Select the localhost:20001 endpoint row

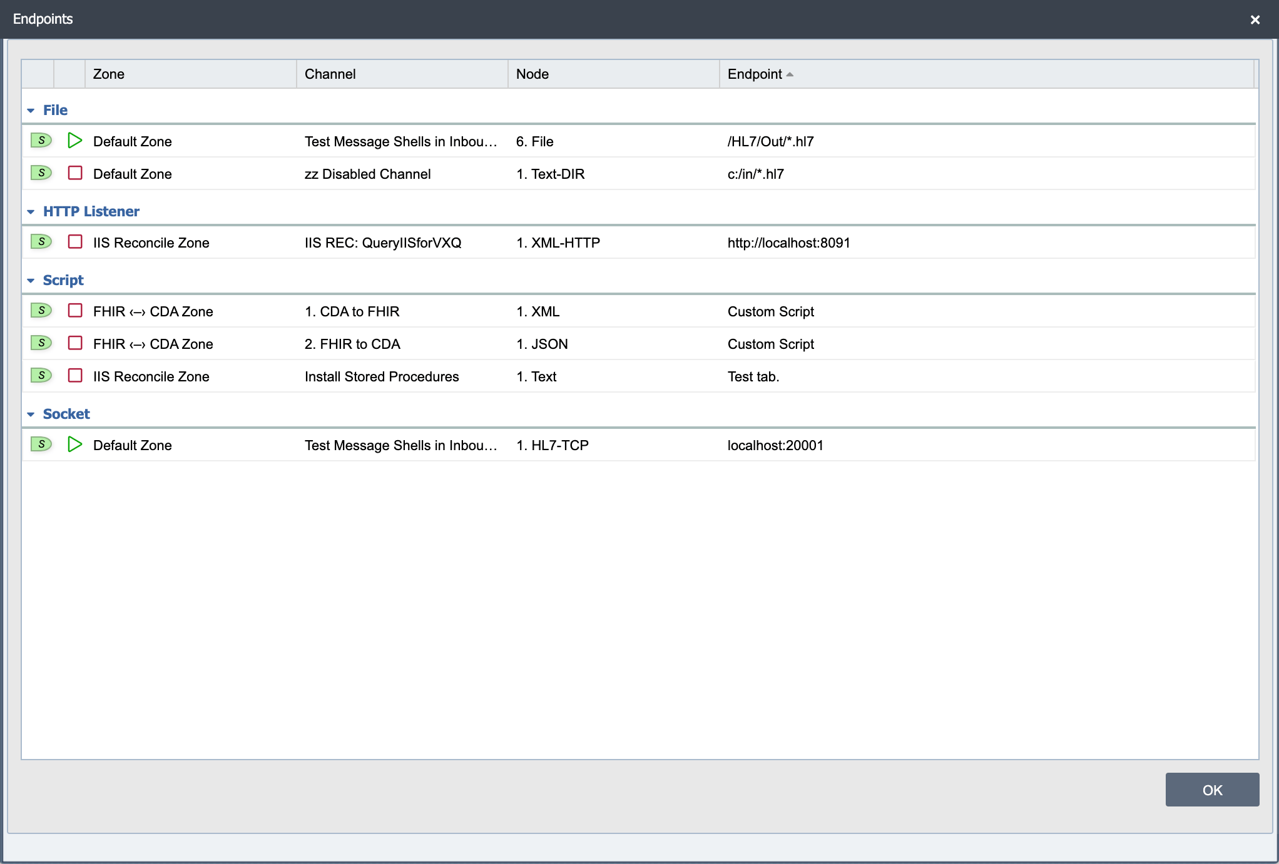pos(638,445)
